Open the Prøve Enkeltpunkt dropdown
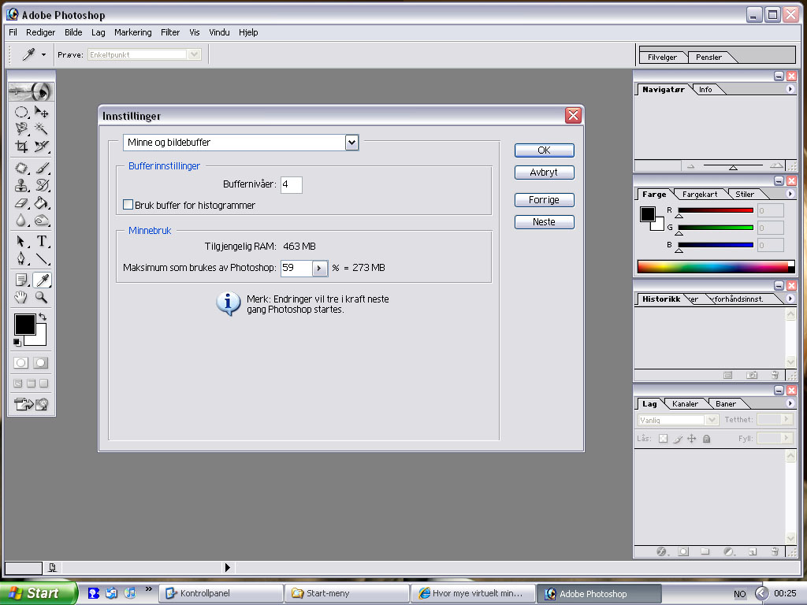 tap(194, 54)
